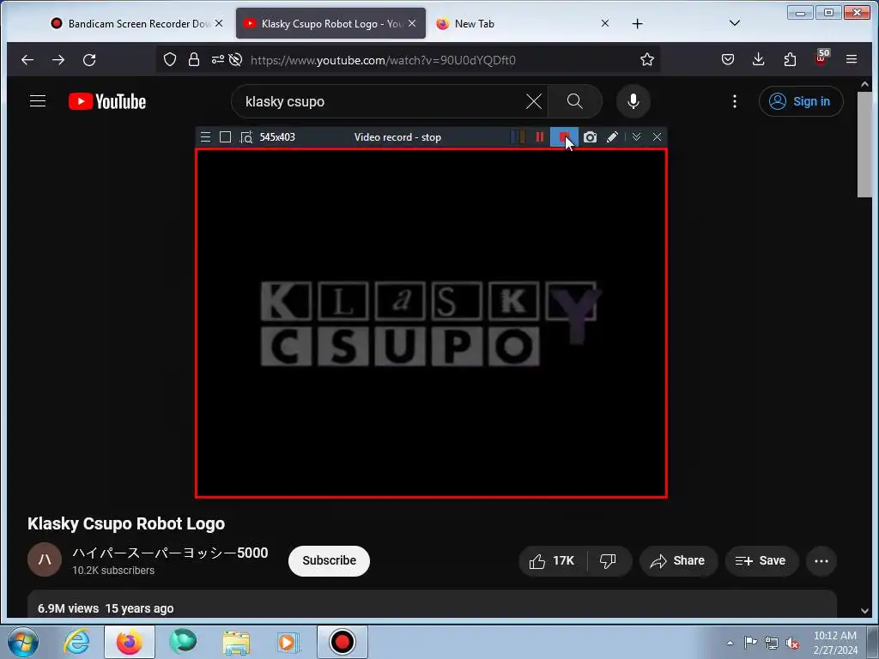Click the scrollbar down arrow
This screenshot has height=659, width=879.
[x=864, y=611]
